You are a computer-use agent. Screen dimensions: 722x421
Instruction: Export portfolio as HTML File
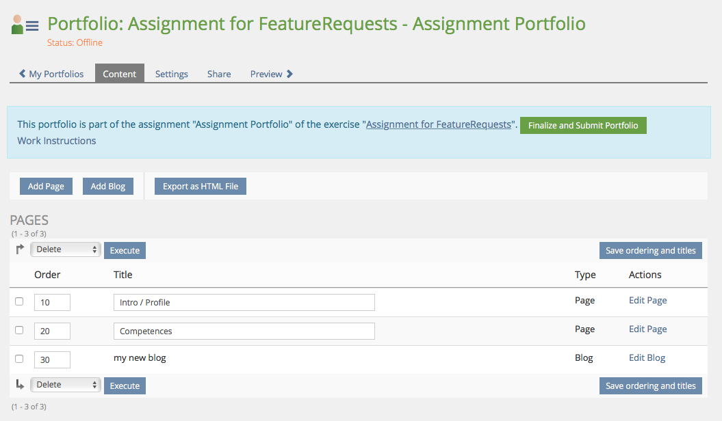[201, 187]
